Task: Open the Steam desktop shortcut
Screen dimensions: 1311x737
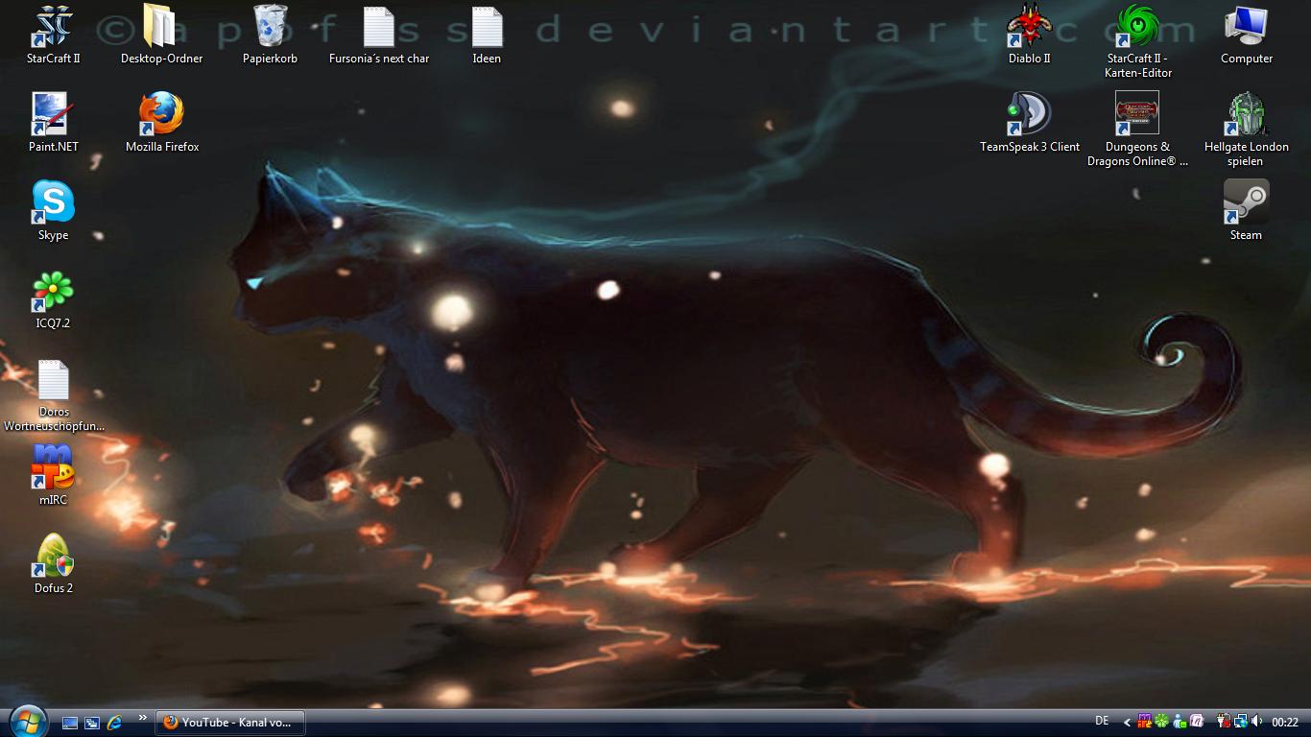Action: coord(1247,211)
